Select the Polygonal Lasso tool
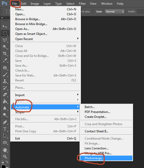The image size is (144, 168). 5,40
